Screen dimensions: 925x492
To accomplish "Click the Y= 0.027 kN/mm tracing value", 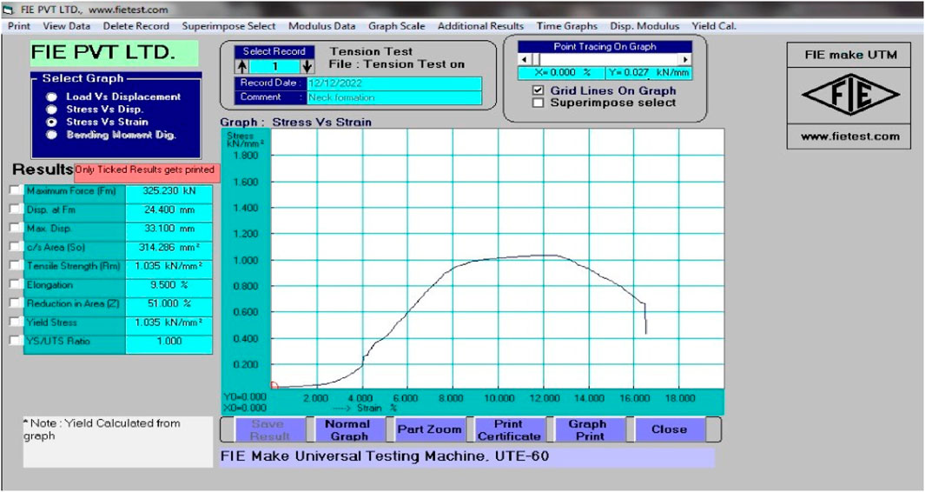I will [648, 73].
